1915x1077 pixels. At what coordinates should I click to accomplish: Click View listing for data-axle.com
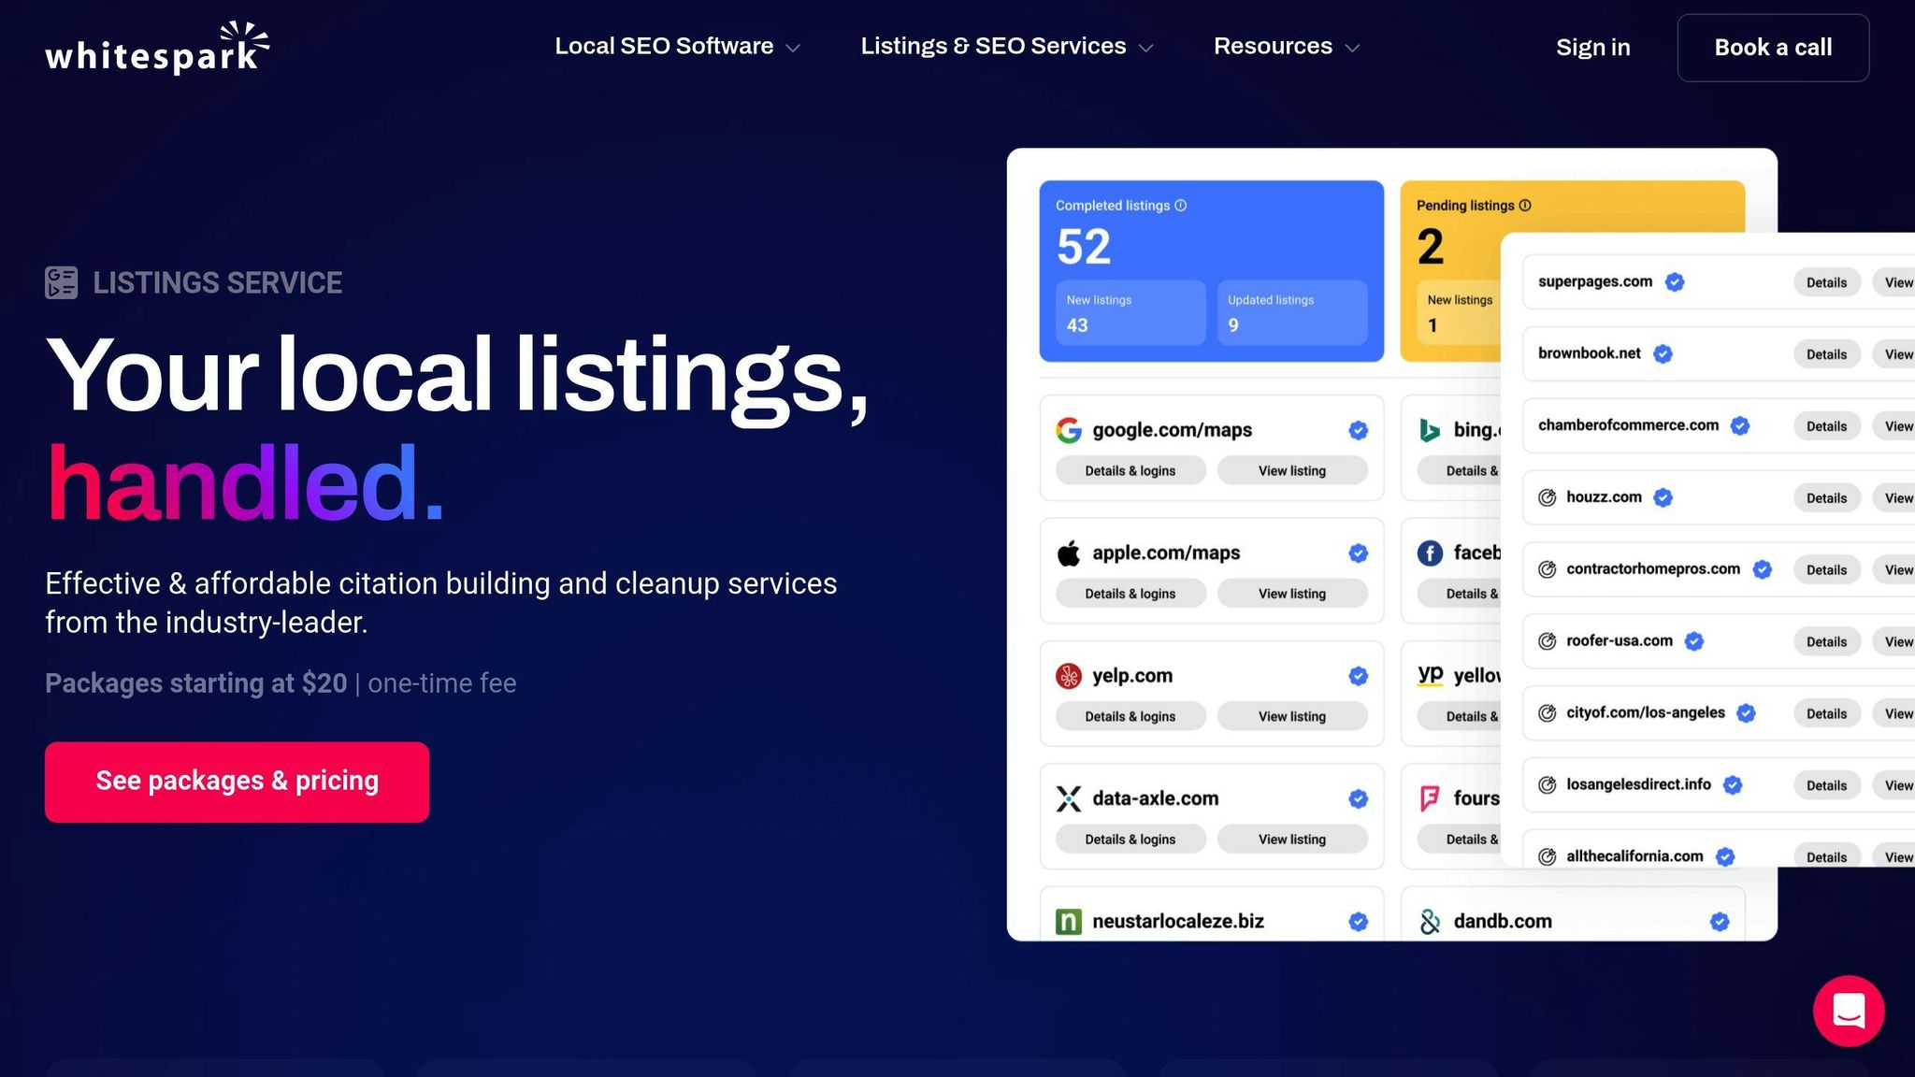coord(1292,840)
